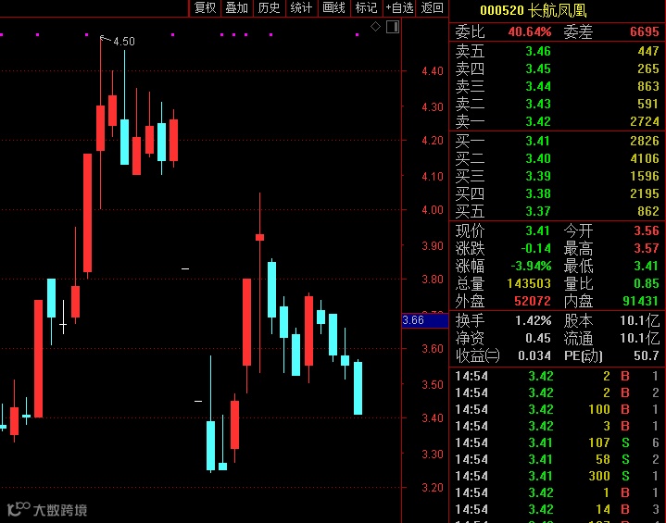Select the 买四 price 3.38 row
This screenshot has height=523, width=666.
click(557, 193)
